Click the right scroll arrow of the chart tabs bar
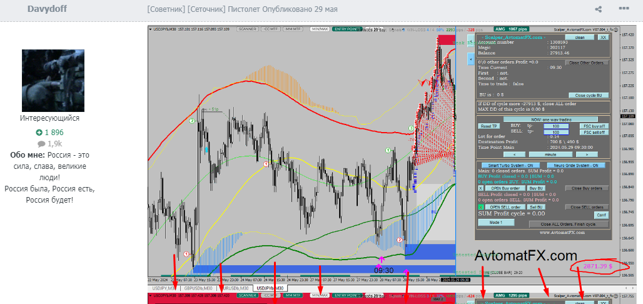This screenshot has height=304, width=643. pyautogui.click(x=633, y=288)
